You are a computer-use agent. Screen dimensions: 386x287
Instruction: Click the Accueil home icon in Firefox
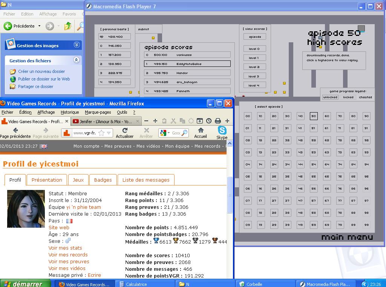click(201, 131)
